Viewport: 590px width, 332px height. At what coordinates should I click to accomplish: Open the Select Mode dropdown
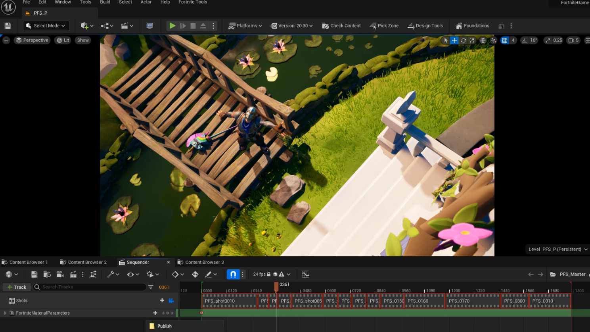(46, 25)
